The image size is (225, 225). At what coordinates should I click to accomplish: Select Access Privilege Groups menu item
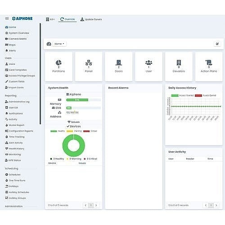point(20,76)
